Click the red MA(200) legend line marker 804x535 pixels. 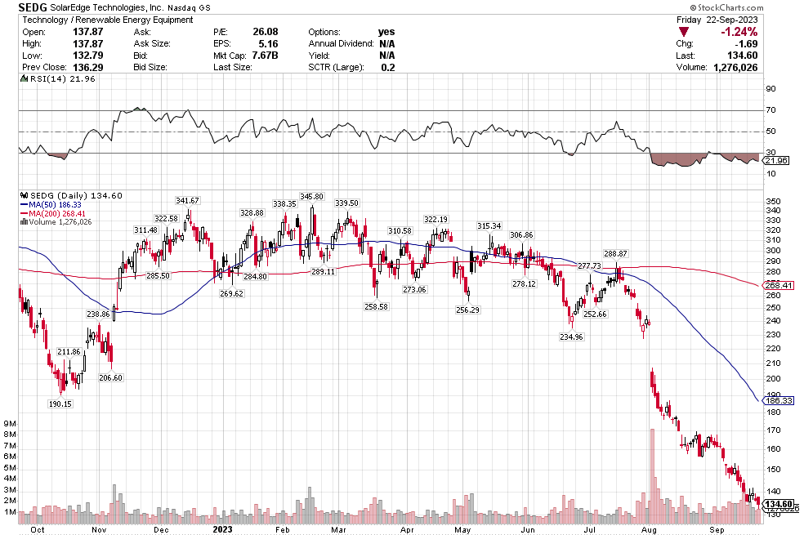pos(24,213)
